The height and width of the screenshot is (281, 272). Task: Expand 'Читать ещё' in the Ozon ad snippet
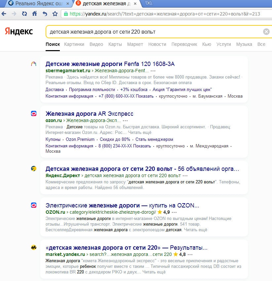pos(140,133)
